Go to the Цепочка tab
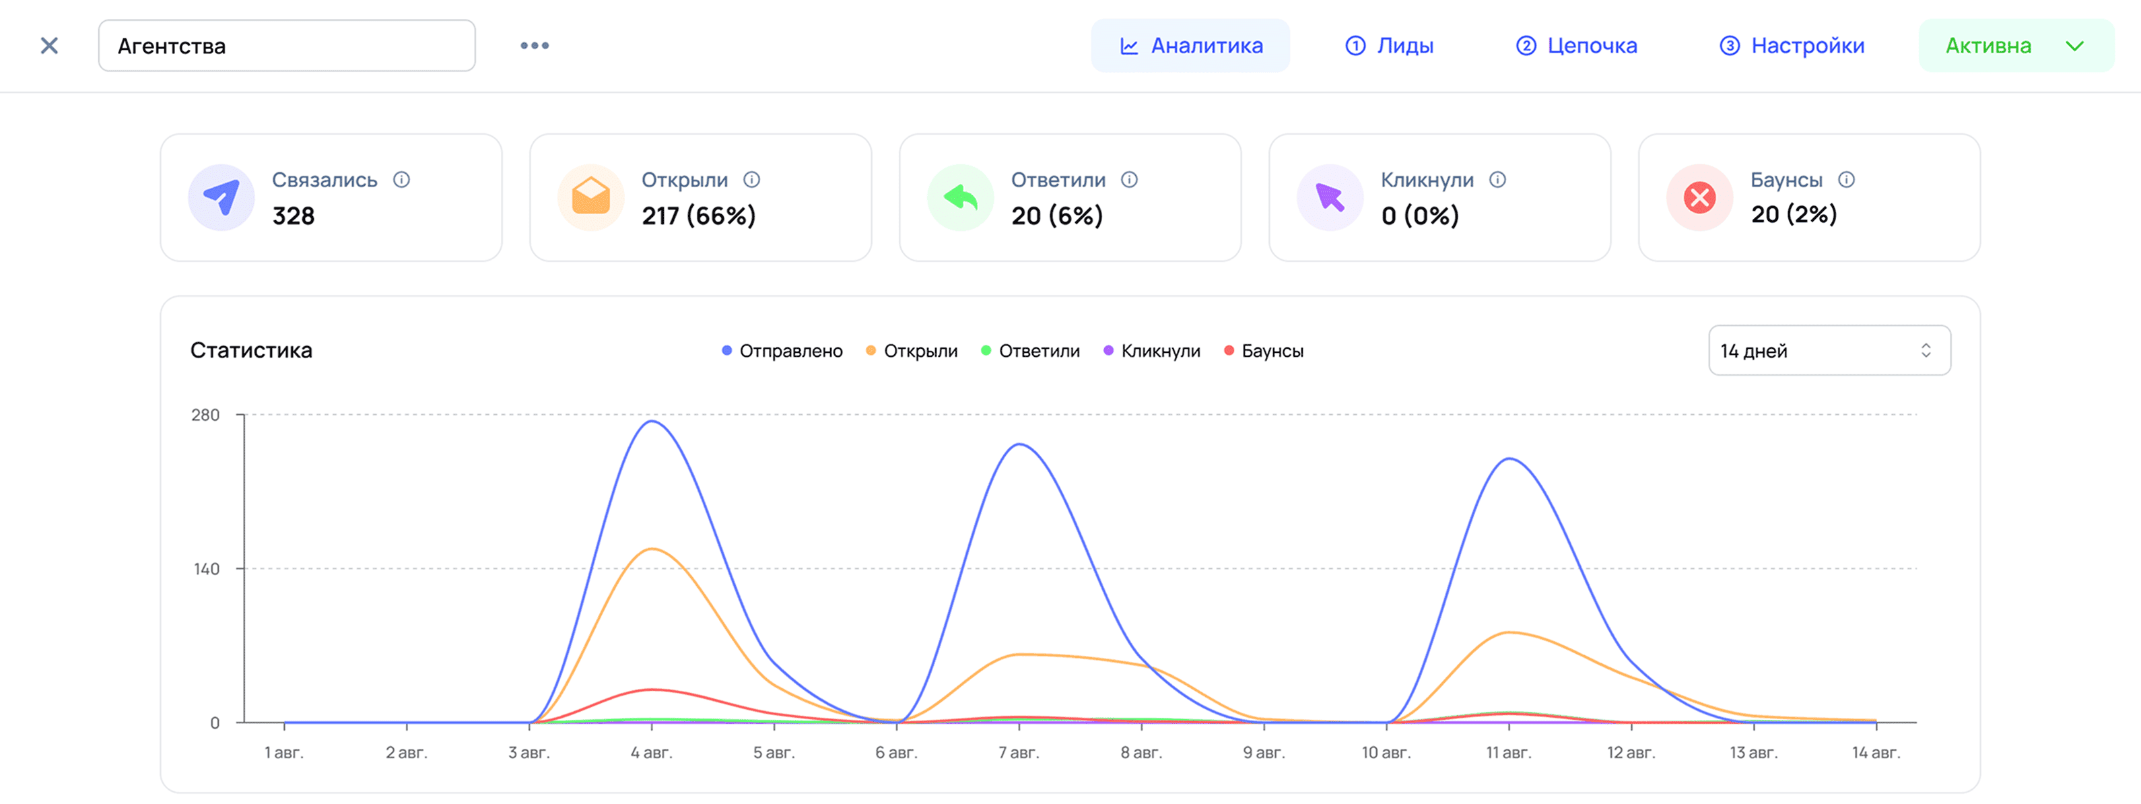Image resolution: width=2141 pixels, height=804 pixels. tap(1576, 46)
